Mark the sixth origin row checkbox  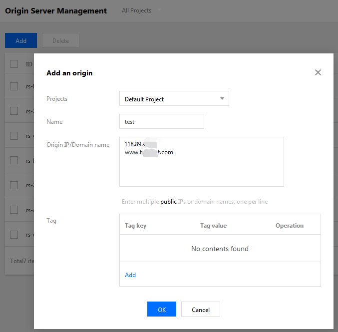(14, 210)
